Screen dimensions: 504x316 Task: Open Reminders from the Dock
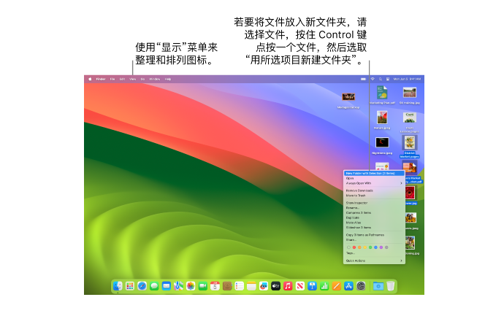coord(239,286)
